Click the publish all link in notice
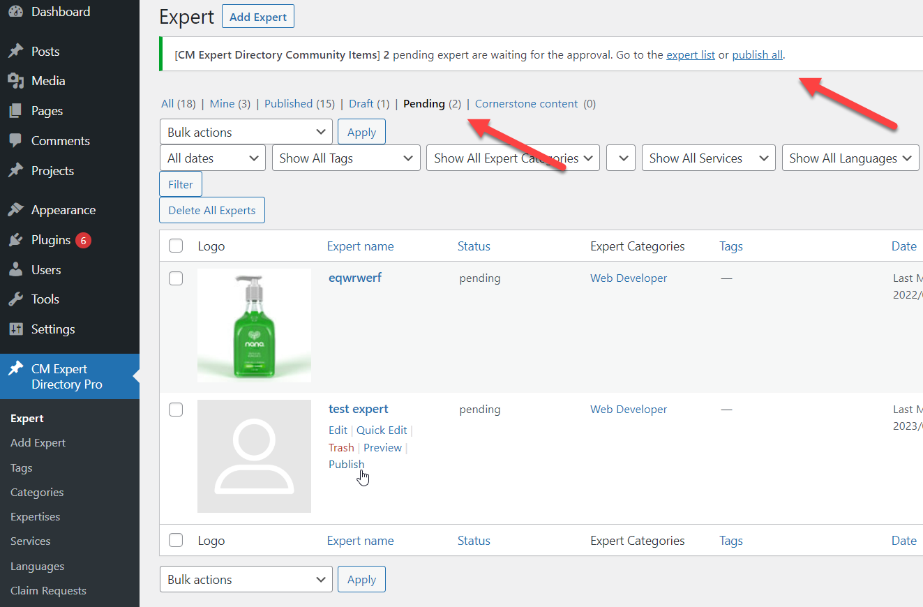 tap(757, 55)
